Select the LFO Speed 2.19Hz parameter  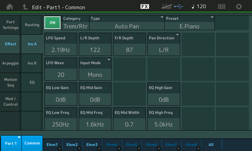pyautogui.click(x=60, y=44)
